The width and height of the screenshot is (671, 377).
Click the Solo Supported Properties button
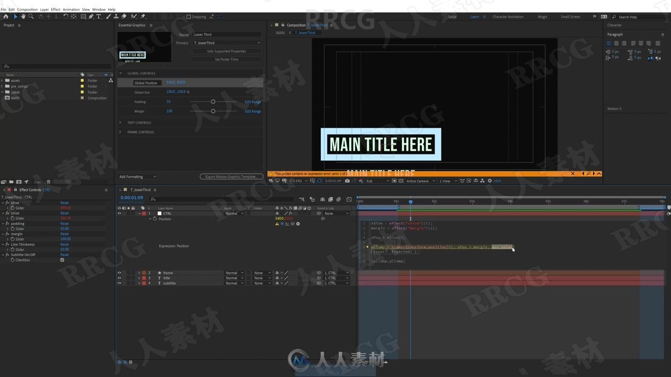(x=226, y=51)
